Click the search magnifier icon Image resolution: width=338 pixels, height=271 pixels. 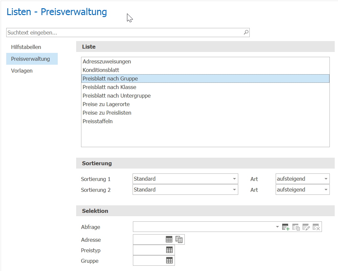tap(246, 33)
